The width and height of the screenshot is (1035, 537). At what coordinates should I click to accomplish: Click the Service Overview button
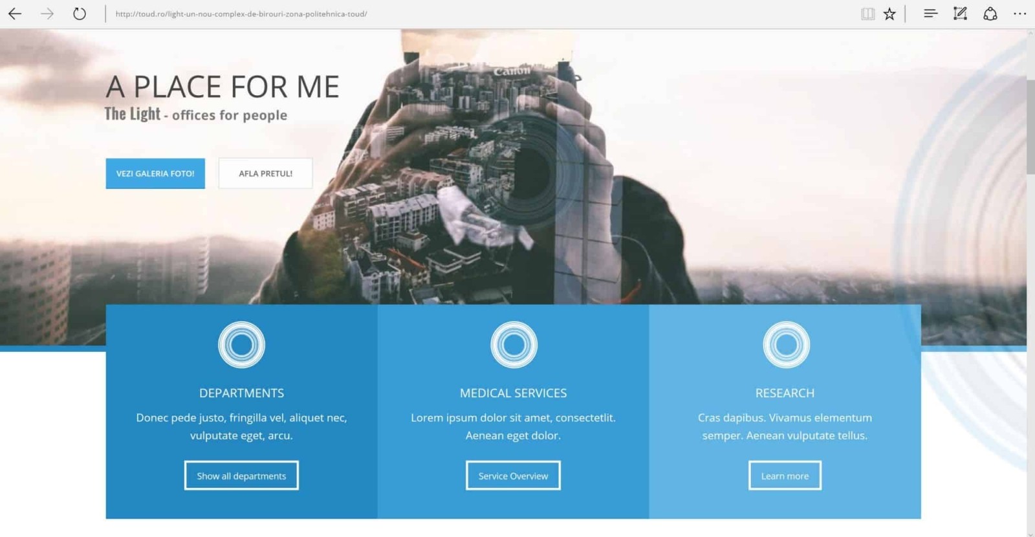pos(513,476)
